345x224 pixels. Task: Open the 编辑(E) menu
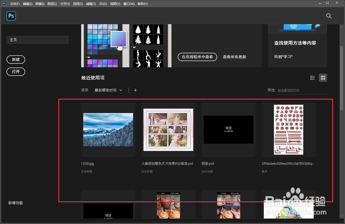pyautogui.click(x=27, y=4)
